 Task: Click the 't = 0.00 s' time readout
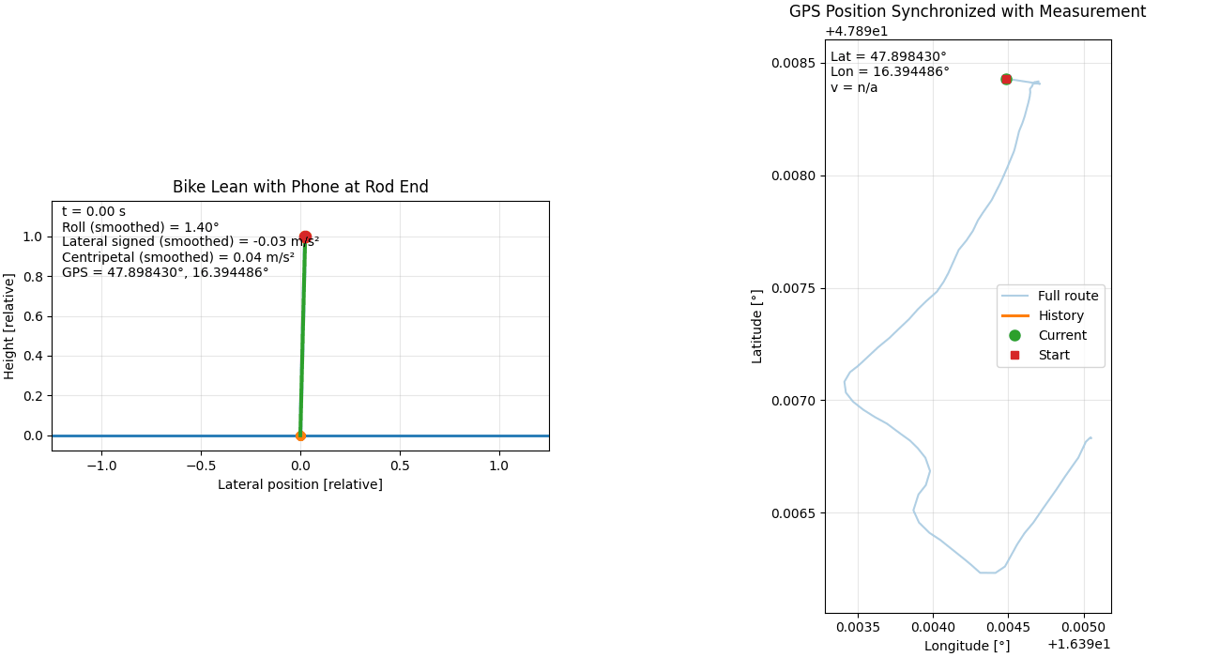pyautogui.click(x=94, y=212)
